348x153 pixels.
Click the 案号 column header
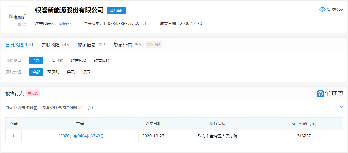[x=80, y=124]
